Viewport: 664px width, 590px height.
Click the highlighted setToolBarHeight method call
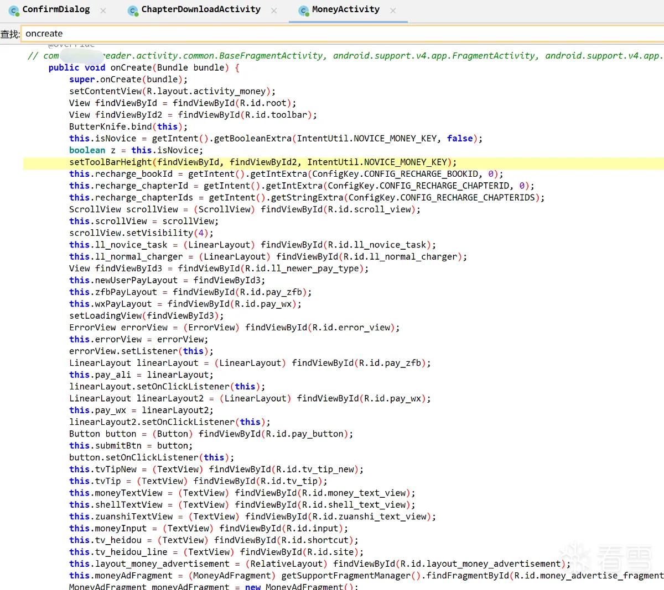click(110, 162)
